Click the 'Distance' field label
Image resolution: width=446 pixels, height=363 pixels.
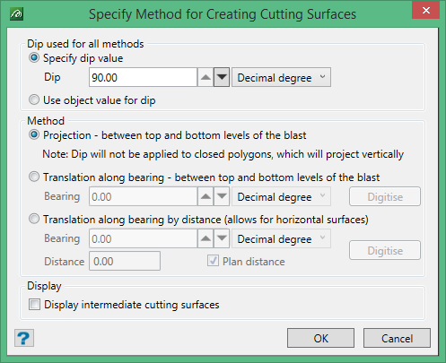pyautogui.click(x=65, y=262)
